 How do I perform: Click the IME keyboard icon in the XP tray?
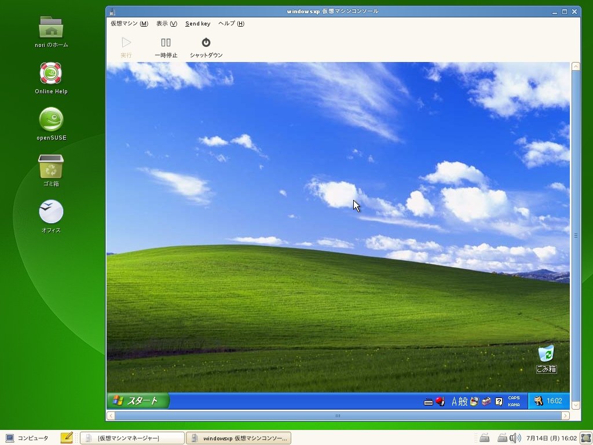(428, 402)
